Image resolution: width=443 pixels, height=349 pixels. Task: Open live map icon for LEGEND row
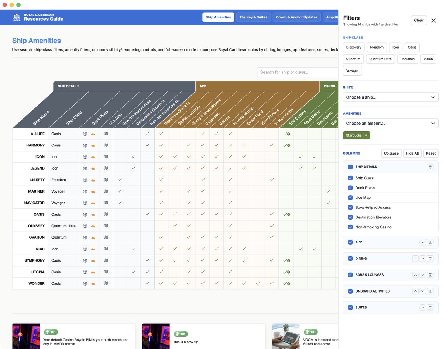[106, 168]
